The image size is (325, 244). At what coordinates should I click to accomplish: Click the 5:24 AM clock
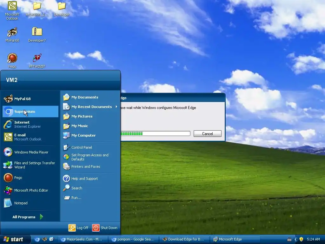coord(313,239)
